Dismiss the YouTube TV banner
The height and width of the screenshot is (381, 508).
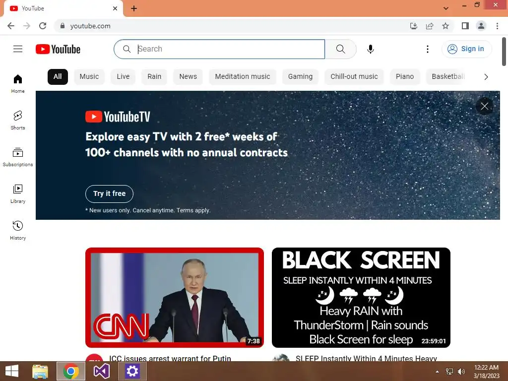click(484, 106)
